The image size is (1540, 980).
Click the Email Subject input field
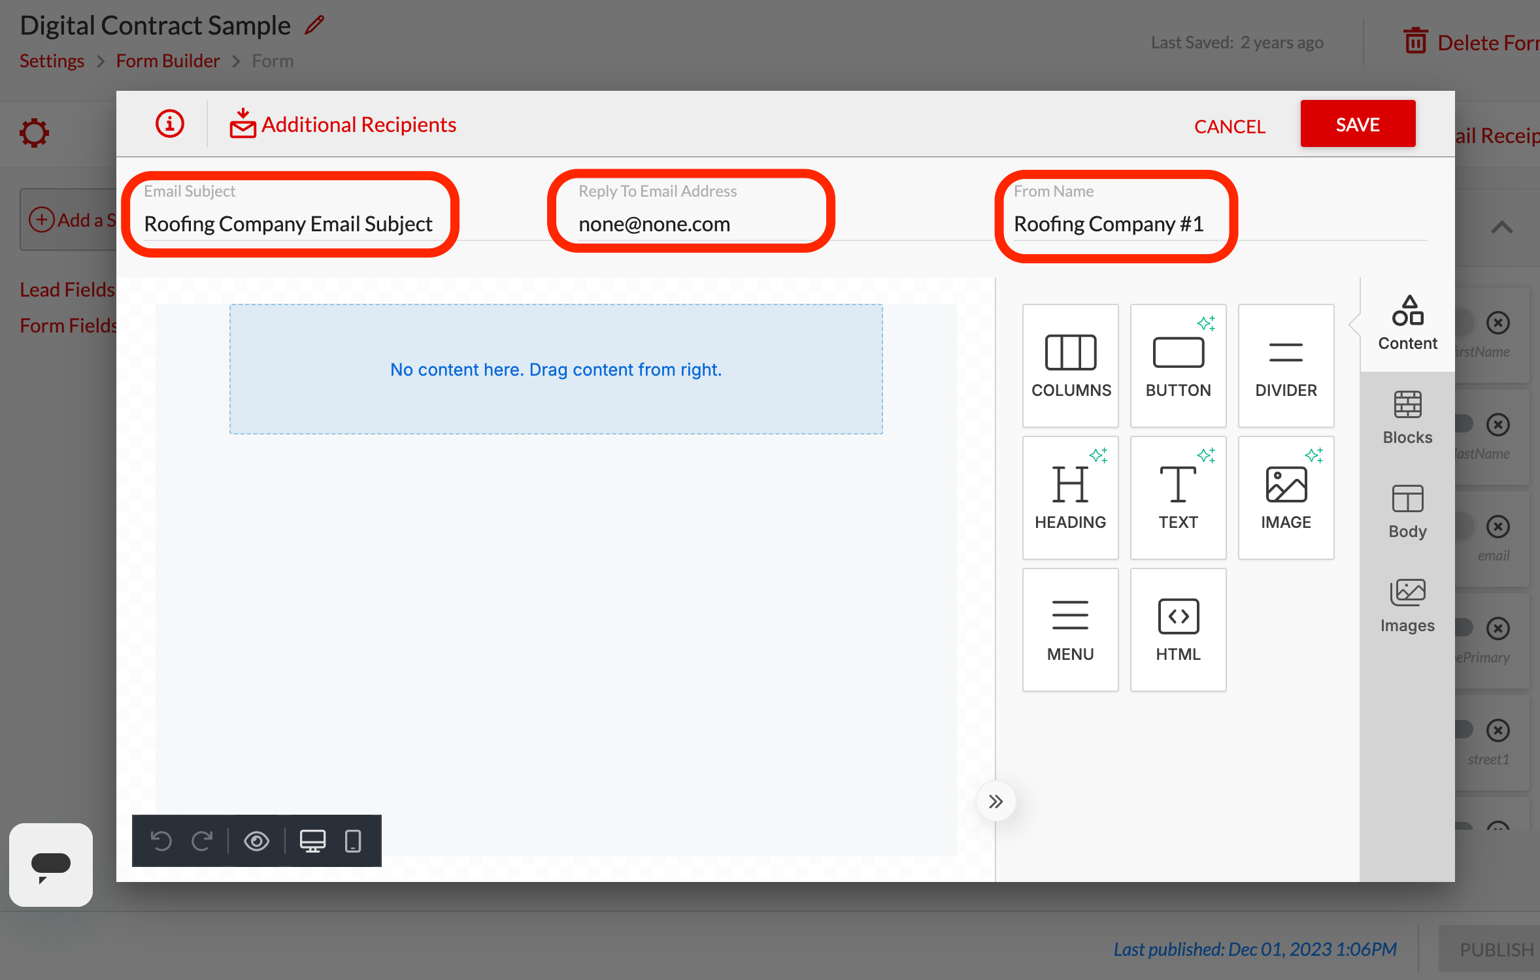[288, 224]
